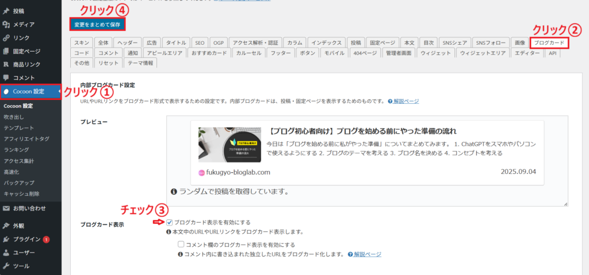The height and width of the screenshot is (275, 589).
Task: Open 外観 via its brush icon
Action: point(6,226)
